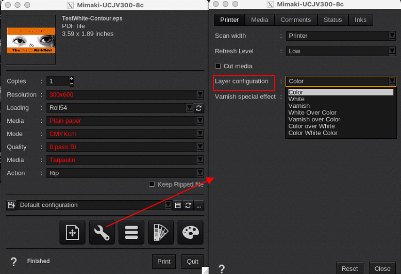
Task: Enable Keep Ripped file checkbox
Action: [x=152, y=184]
